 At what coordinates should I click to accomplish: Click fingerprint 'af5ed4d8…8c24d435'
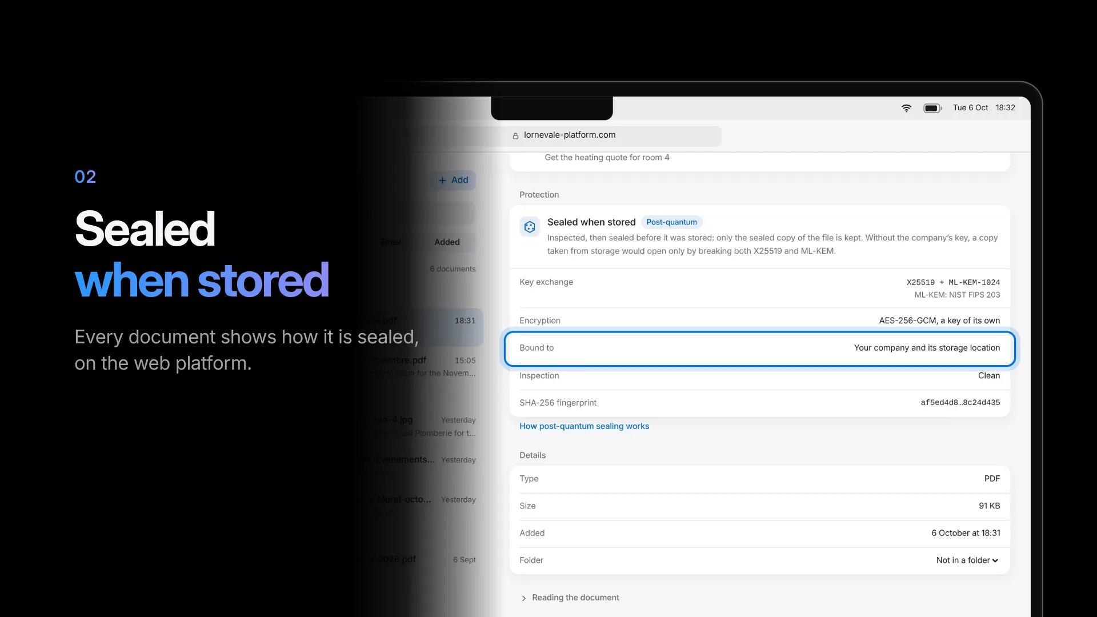pos(960,403)
